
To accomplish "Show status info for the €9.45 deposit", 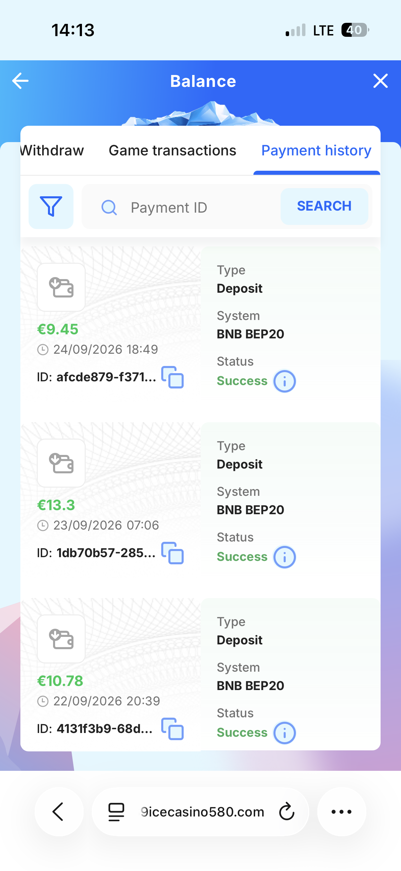I will 285,381.
